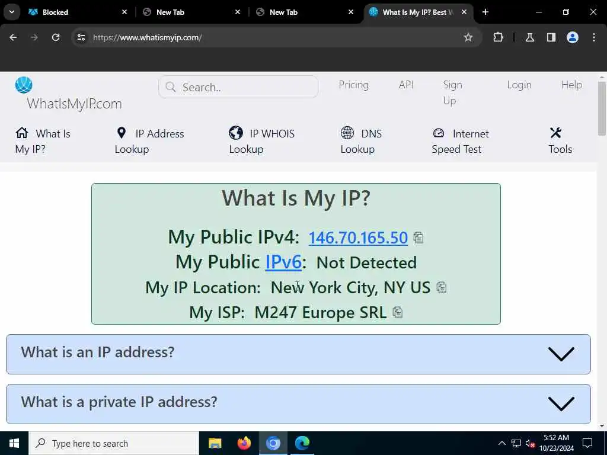Click the taskbar Type here to search box

click(114, 443)
